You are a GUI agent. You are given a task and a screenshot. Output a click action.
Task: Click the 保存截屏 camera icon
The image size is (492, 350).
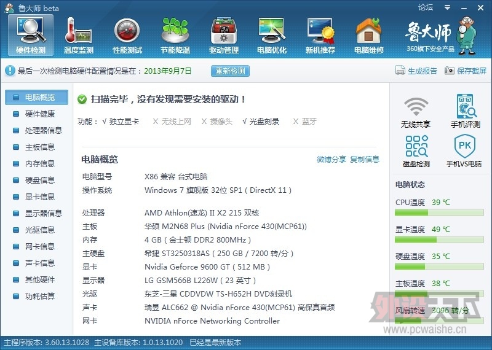(x=450, y=71)
